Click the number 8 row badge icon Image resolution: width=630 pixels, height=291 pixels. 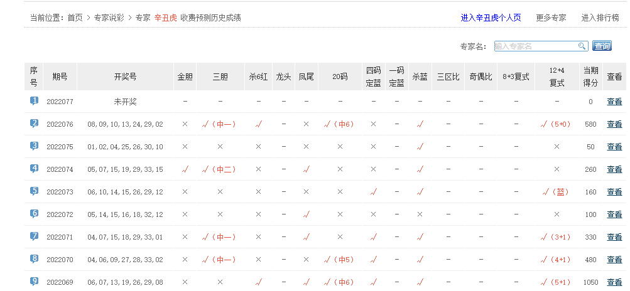coord(34,259)
